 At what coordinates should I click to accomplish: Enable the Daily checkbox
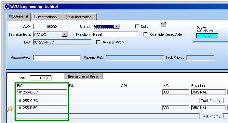coord(137,26)
